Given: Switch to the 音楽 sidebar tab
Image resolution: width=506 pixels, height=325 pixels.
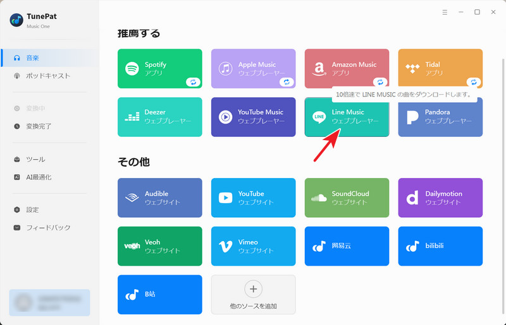Looking at the screenshot, I should coord(50,58).
